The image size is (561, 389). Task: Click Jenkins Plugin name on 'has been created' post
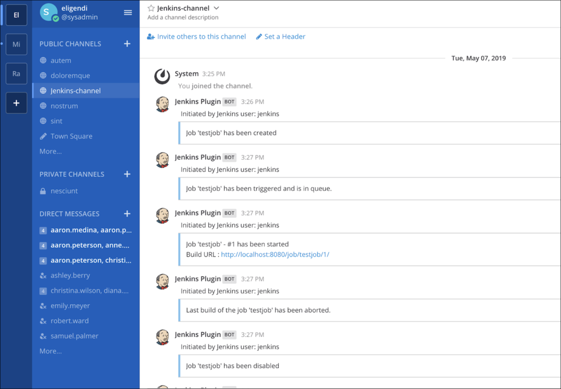[198, 101]
